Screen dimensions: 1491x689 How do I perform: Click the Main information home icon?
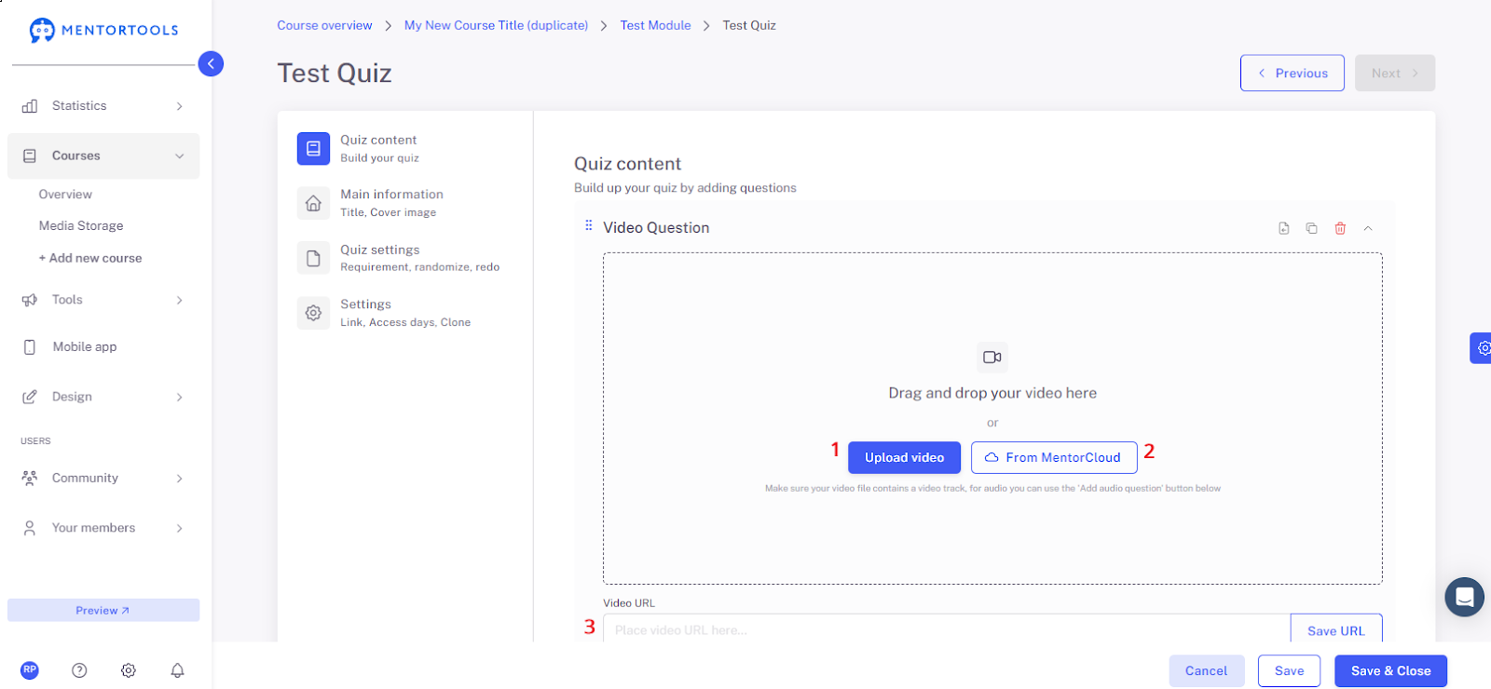pos(313,203)
